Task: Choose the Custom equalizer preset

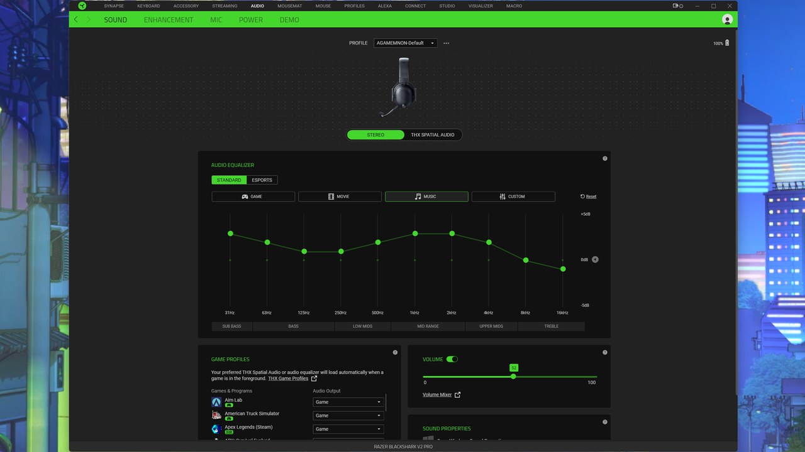Action: pyautogui.click(x=513, y=196)
